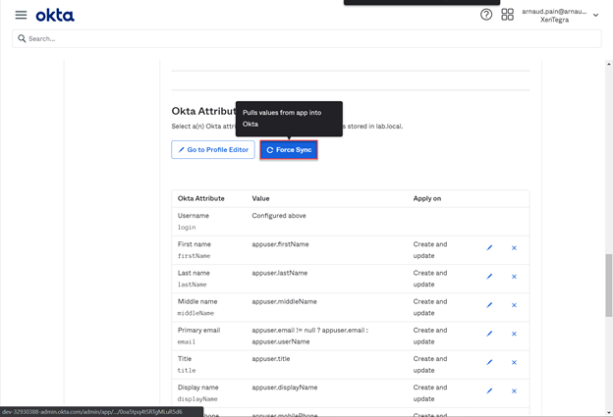Click the vertical page scrollbar thumb
Screen dimensions: 613x417
(608, 285)
